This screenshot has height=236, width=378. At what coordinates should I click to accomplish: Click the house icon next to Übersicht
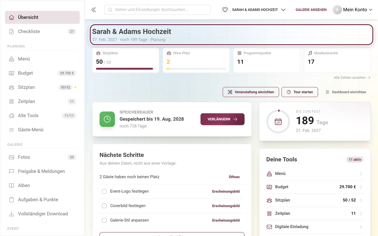coord(12,17)
